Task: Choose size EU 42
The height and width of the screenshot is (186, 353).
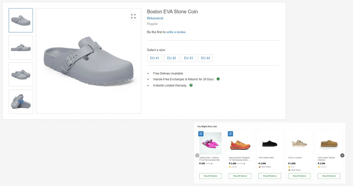Action: click(x=172, y=58)
